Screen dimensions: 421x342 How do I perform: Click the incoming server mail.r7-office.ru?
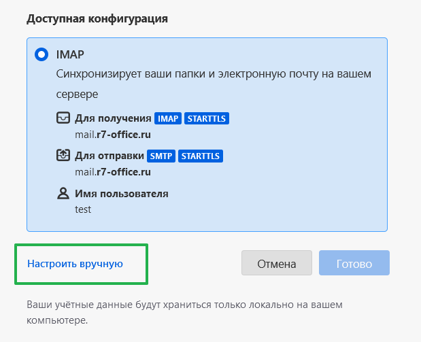tap(113, 135)
